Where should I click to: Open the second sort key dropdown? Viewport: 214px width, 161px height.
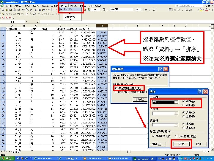click(176, 114)
